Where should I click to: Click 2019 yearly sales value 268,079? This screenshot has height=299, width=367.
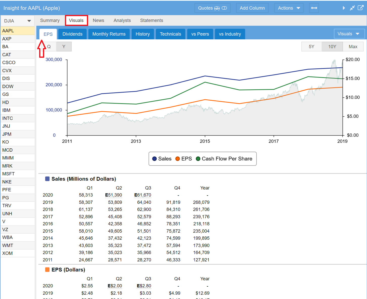pos(201,202)
